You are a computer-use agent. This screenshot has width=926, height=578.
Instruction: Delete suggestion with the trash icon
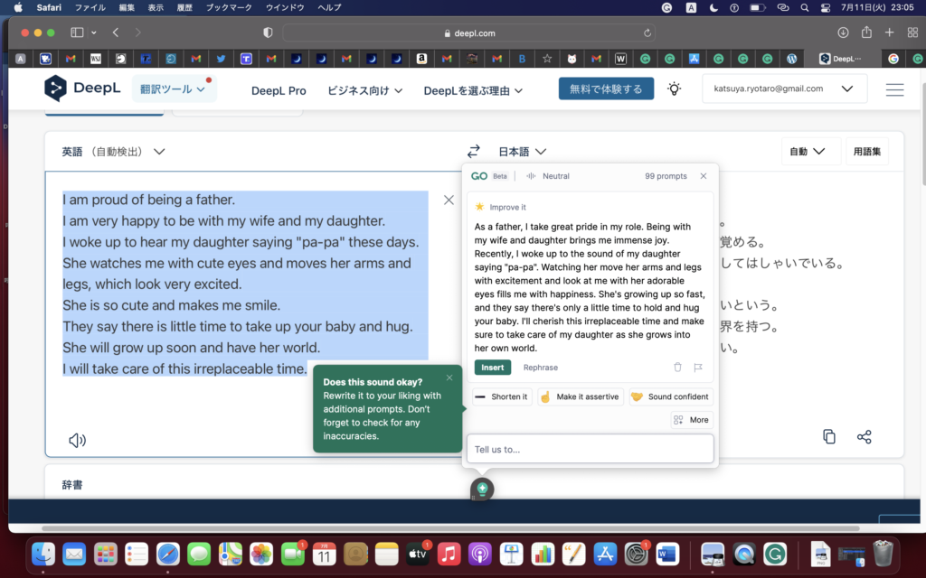[x=677, y=368]
